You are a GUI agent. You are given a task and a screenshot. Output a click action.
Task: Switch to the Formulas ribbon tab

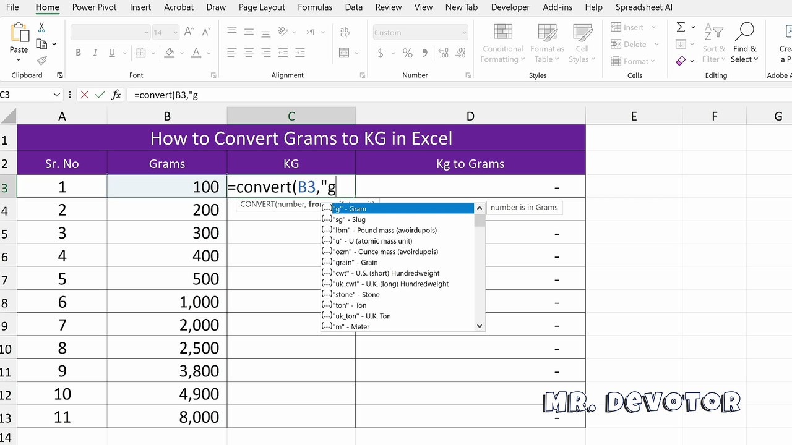pyautogui.click(x=315, y=7)
